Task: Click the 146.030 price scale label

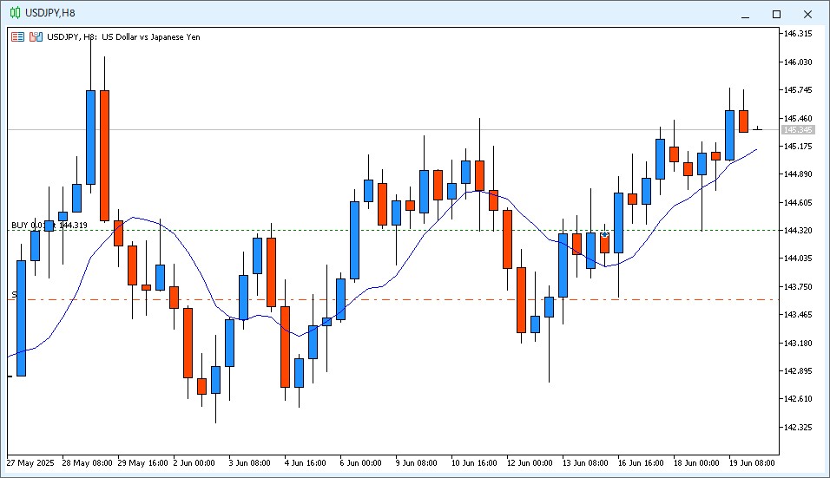Action: pyautogui.click(x=798, y=62)
